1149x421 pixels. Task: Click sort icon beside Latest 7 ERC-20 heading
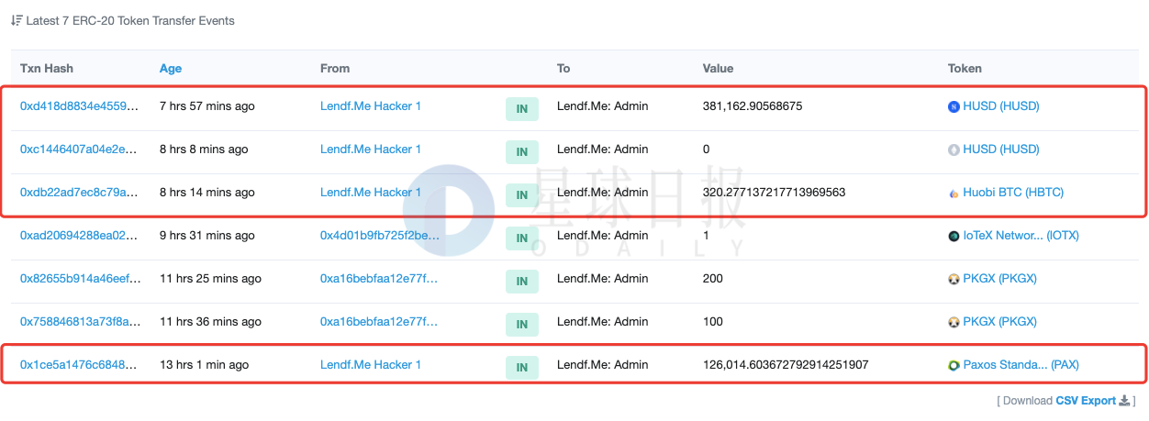tap(16, 20)
